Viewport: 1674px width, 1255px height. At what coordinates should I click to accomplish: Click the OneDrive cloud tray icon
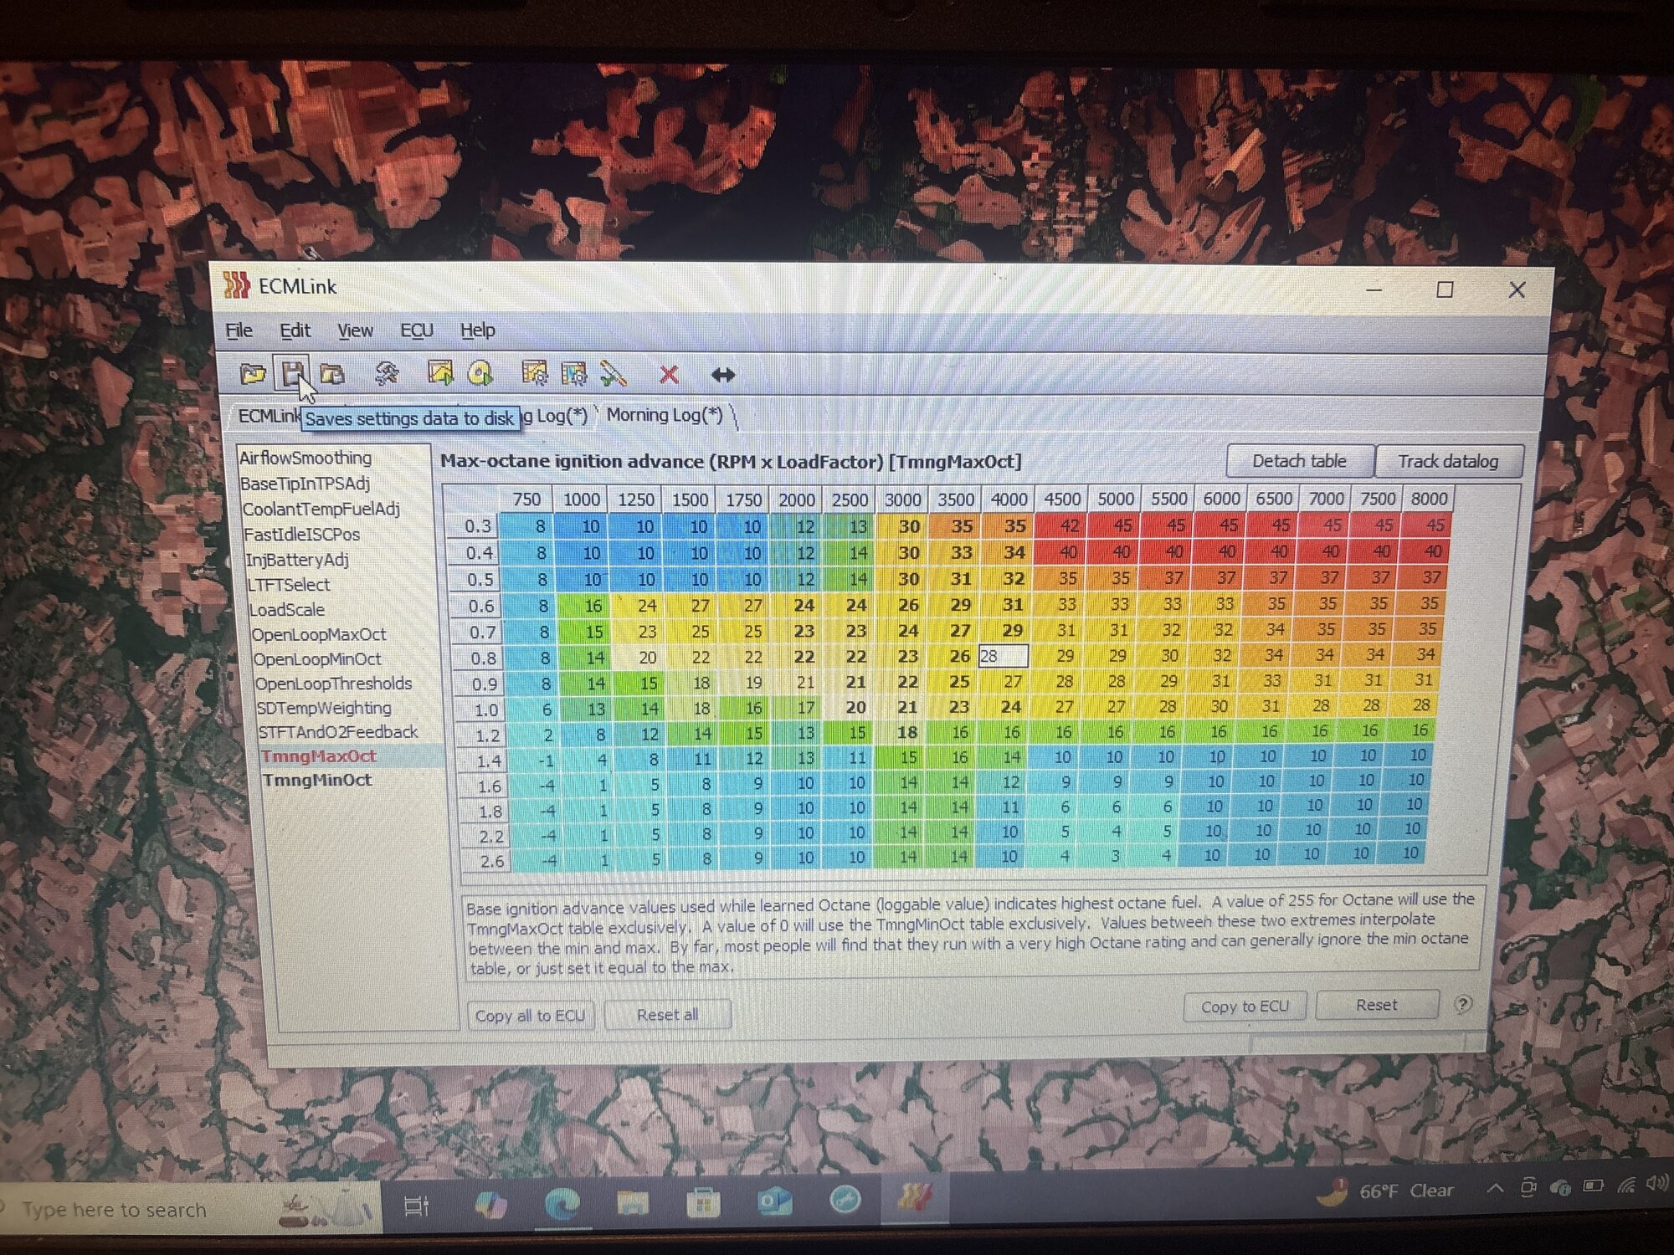[x=1560, y=1187]
